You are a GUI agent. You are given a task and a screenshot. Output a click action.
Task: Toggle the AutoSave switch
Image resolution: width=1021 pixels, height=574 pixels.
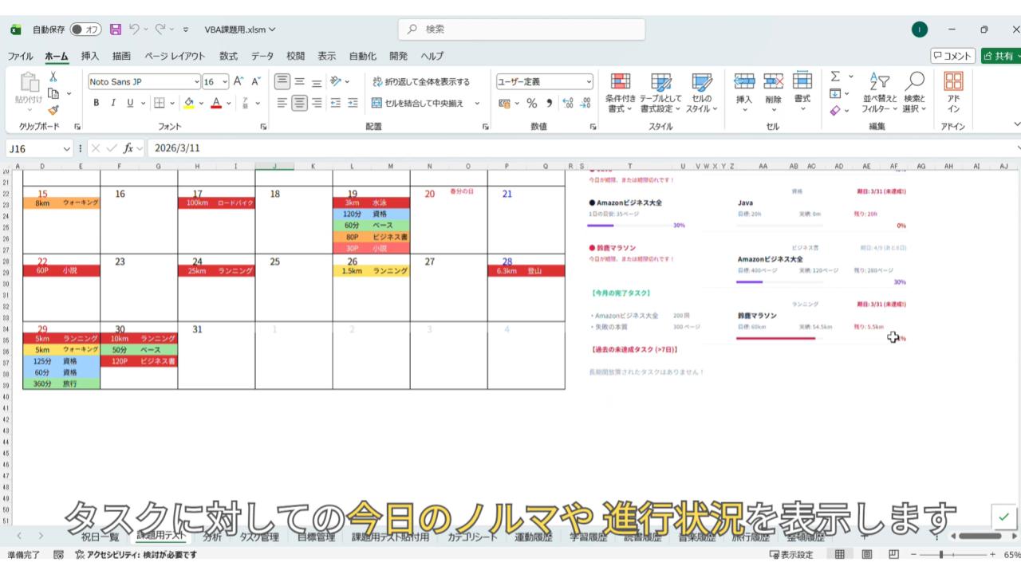[x=85, y=29]
